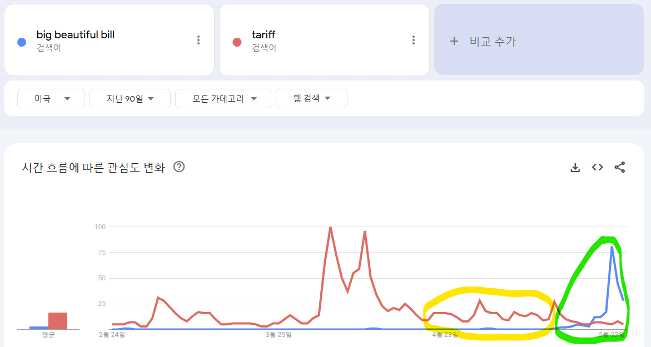Click the blue dot beside big beautiful bill
The image size is (651, 347).
pos(22,42)
